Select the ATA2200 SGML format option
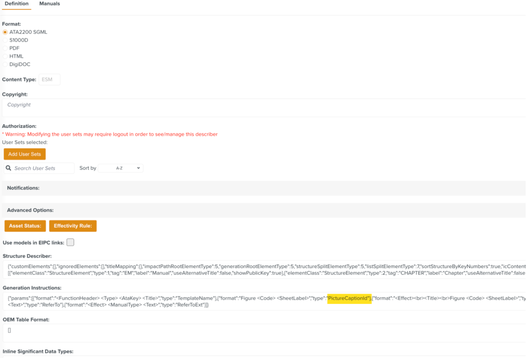Image resolution: width=527 pixels, height=358 pixels. click(x=5, y=32)
